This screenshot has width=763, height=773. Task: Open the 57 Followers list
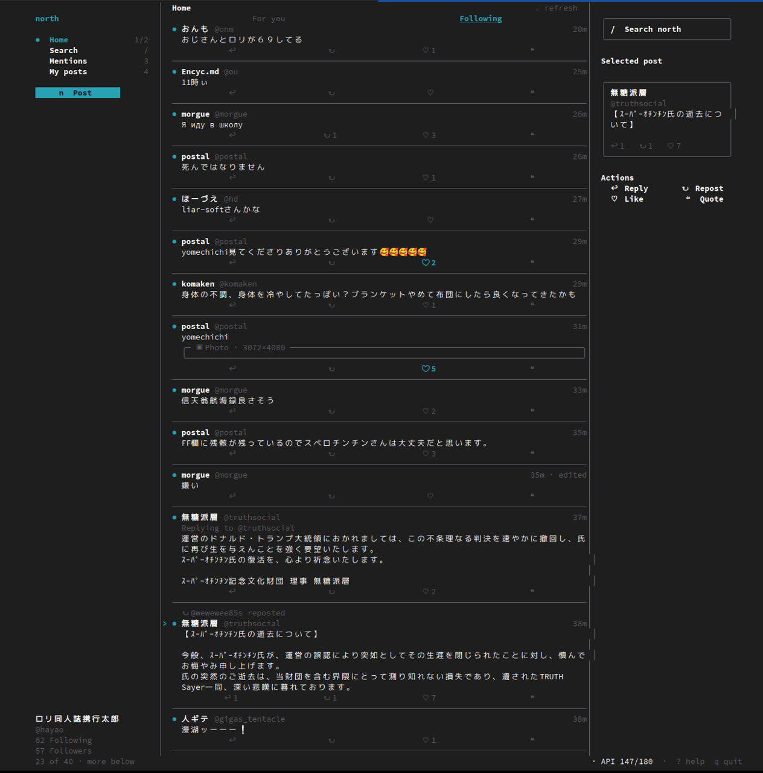click(x=63, y=751)
